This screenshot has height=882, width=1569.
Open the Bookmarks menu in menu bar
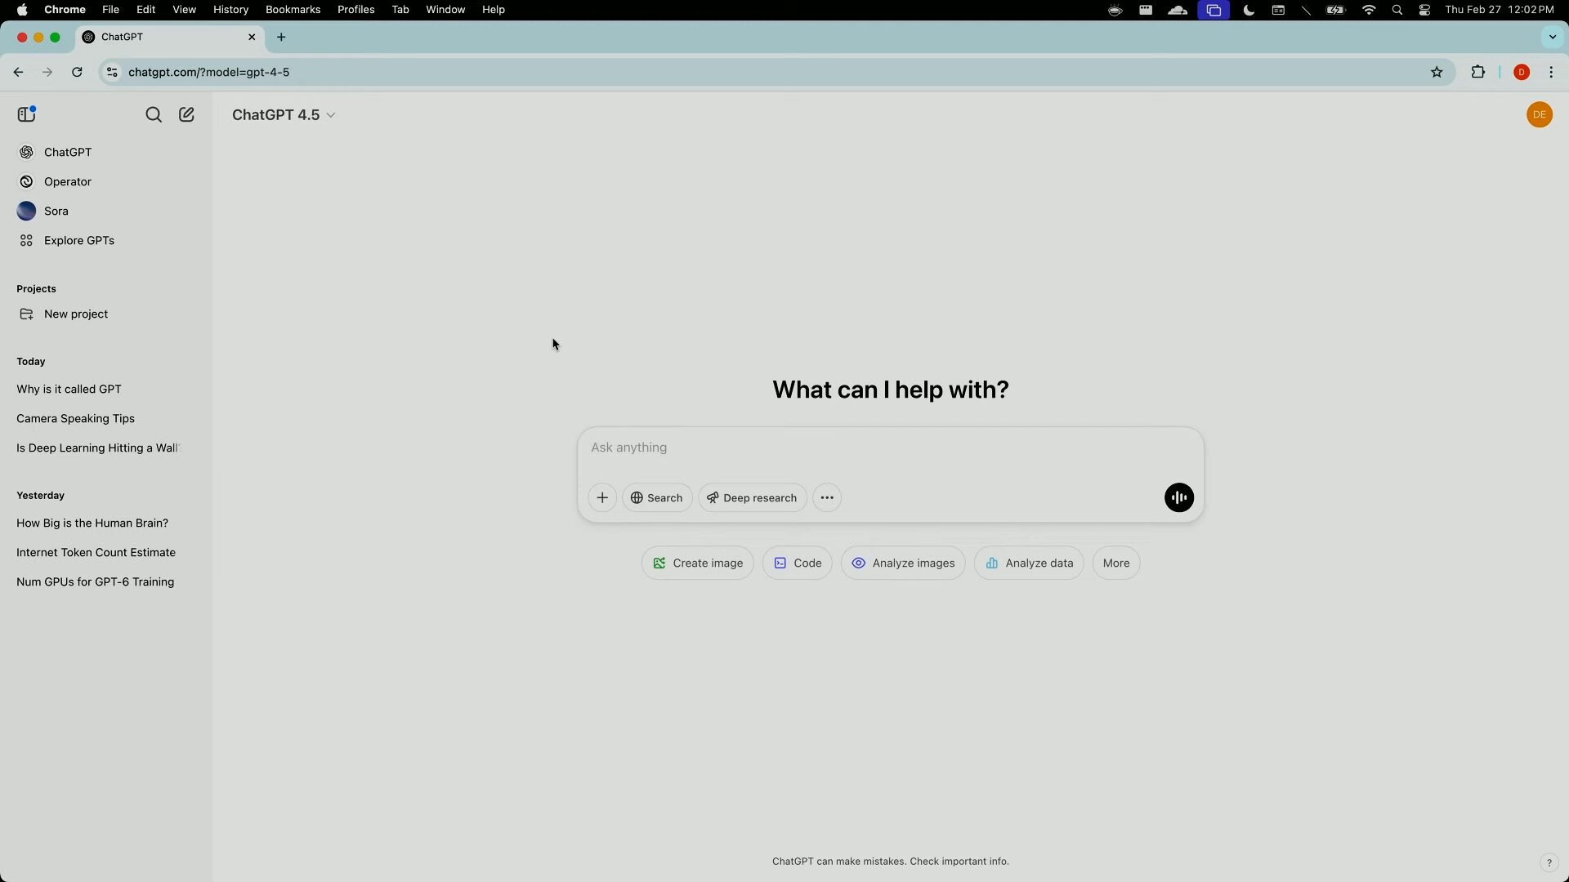(x=293, y=10)
